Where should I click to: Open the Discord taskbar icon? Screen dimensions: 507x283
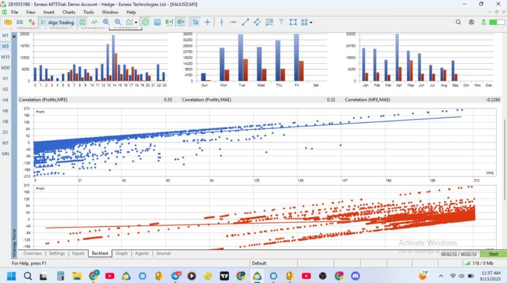tap(355, 276)
